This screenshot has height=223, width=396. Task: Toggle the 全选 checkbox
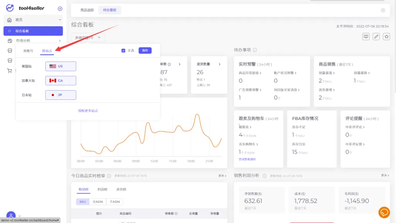pyautogui.click(x=123, y=51)
